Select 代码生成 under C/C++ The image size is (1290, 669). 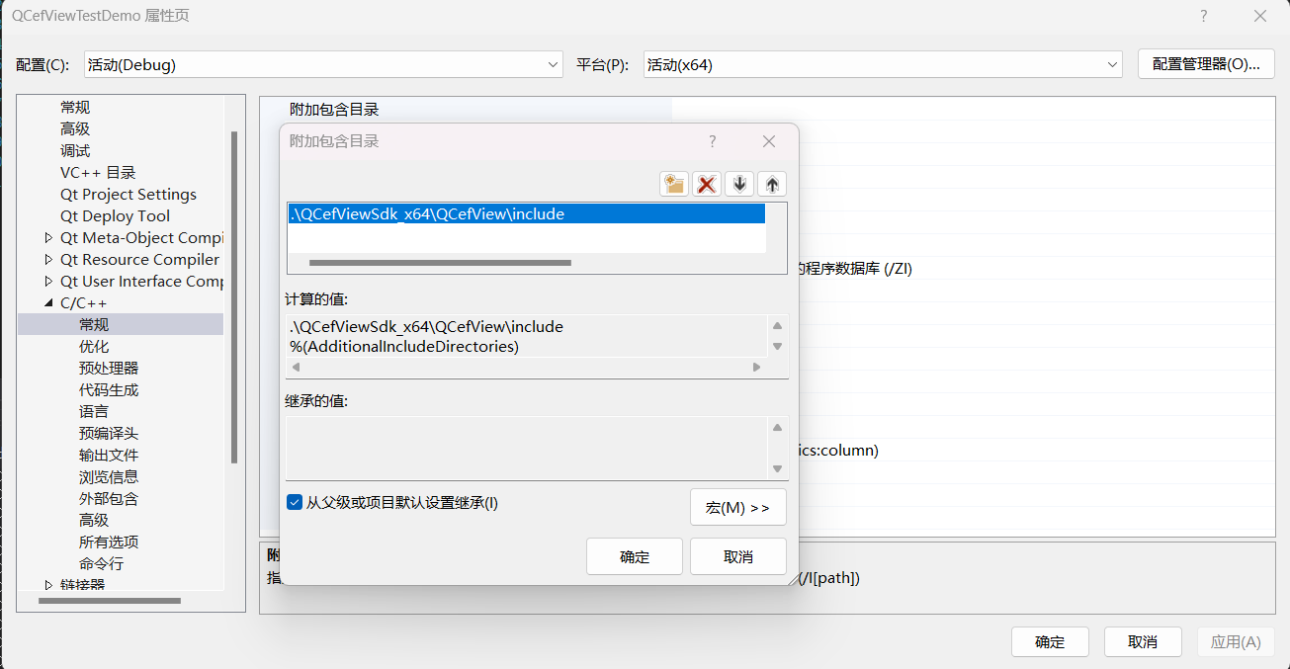[109, 389]
